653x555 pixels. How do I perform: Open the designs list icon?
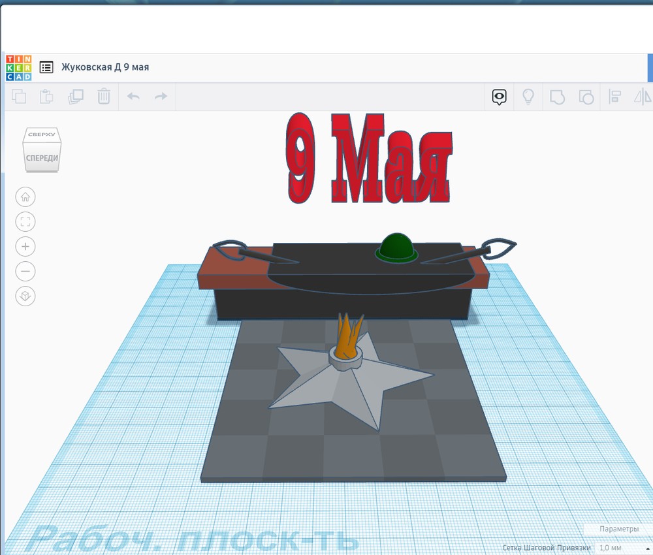coord(46,67)
